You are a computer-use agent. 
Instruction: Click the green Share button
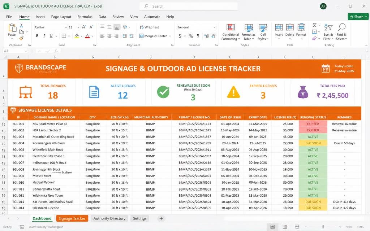pos(358,17)
